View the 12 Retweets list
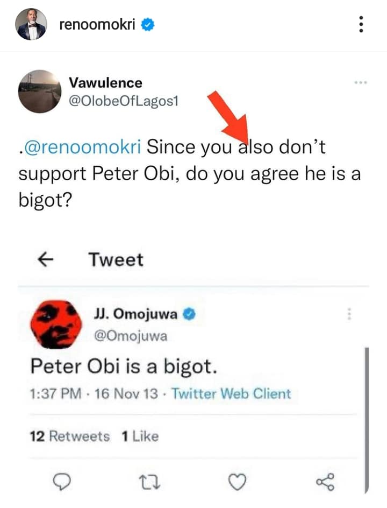387x508 pixels. coord(69,436)
